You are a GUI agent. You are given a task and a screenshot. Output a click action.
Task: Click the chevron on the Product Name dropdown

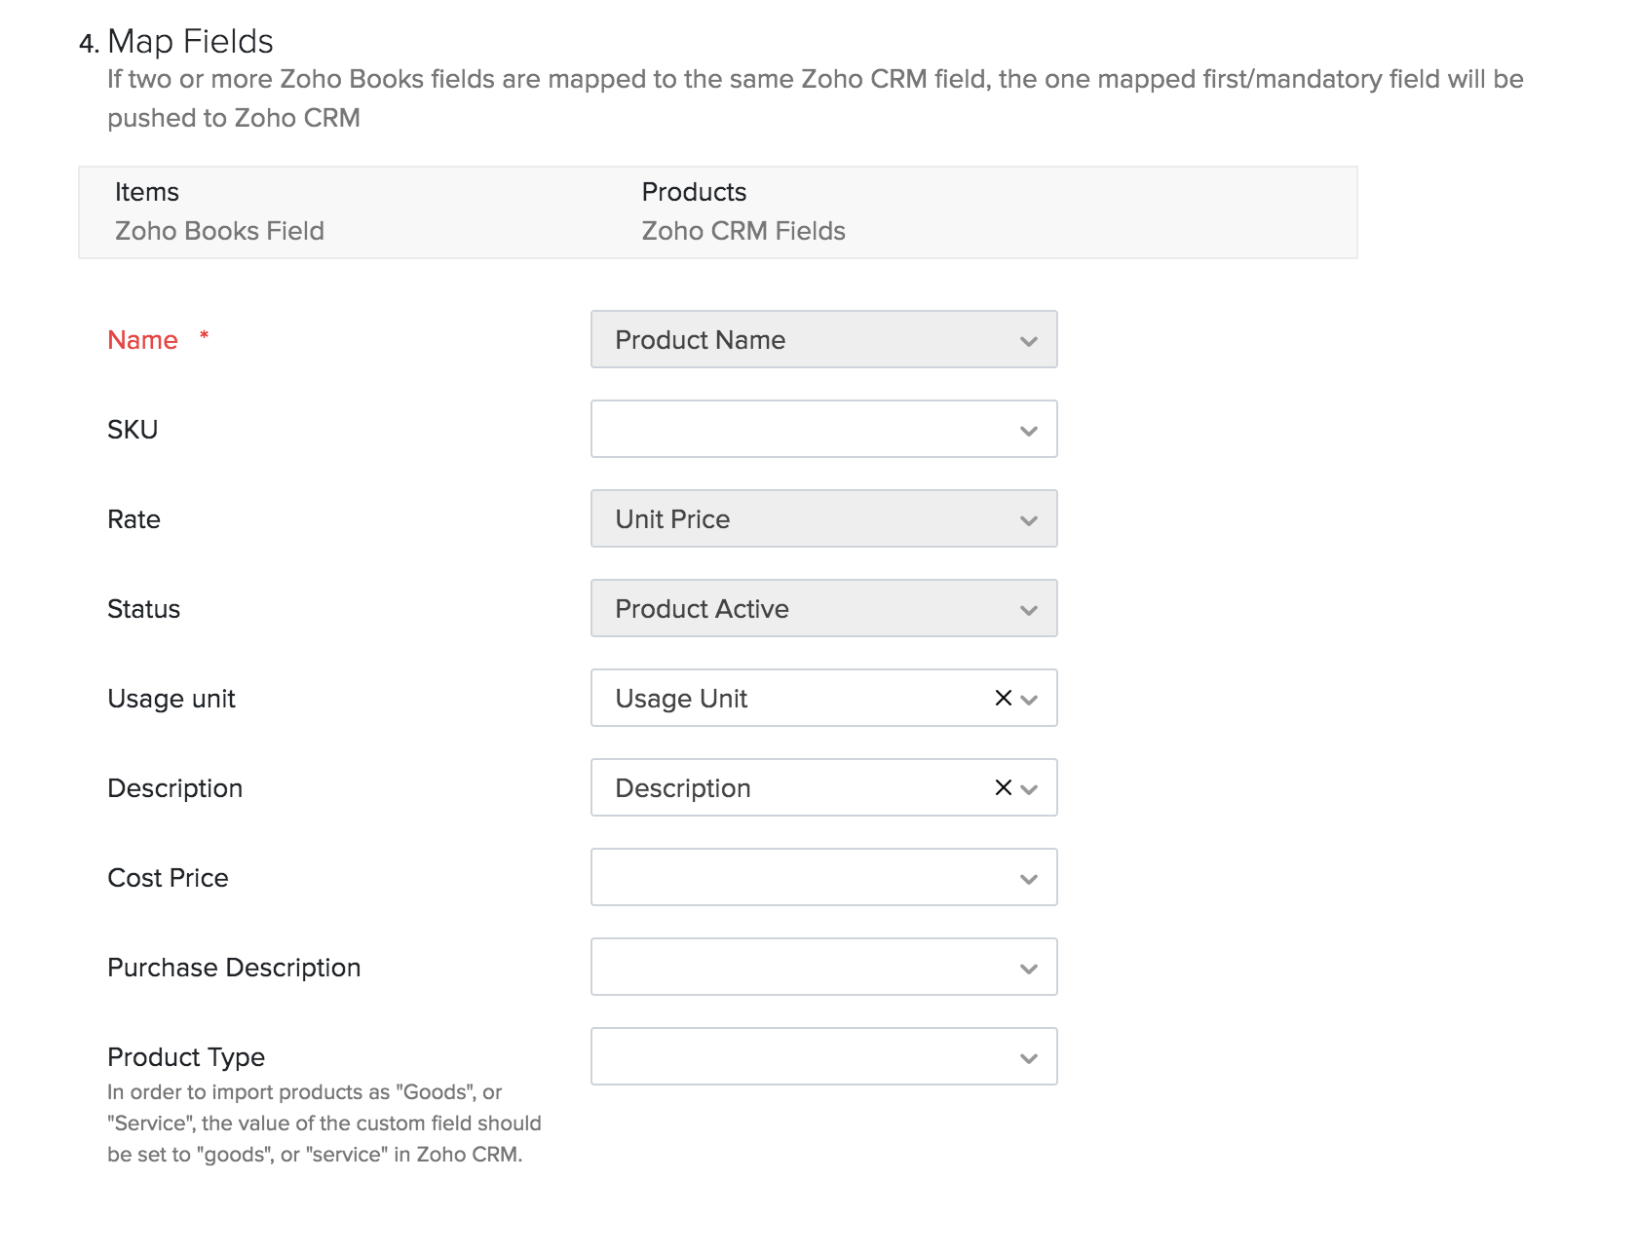pyautogui.click(x=1029, y=340)
